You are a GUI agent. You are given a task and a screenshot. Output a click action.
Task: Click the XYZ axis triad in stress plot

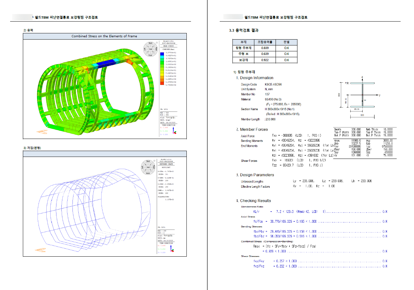[x=174, y=131]
